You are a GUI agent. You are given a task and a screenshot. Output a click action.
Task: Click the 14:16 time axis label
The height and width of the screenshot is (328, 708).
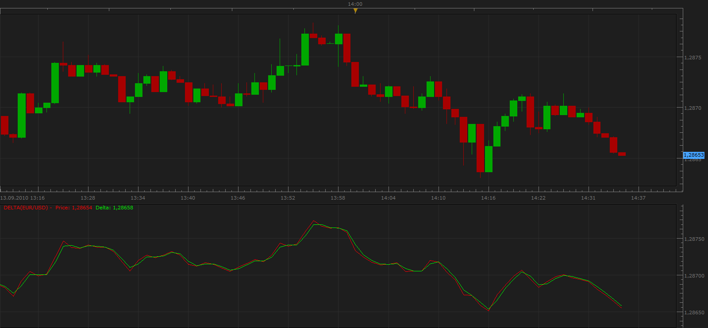(488, 198)
